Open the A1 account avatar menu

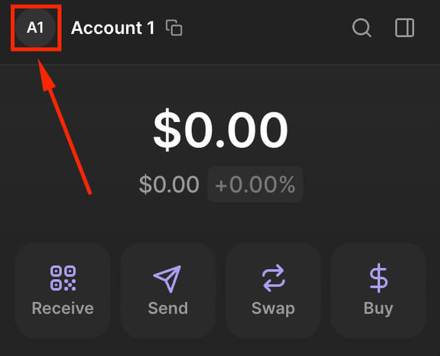[x=35, y=28]
